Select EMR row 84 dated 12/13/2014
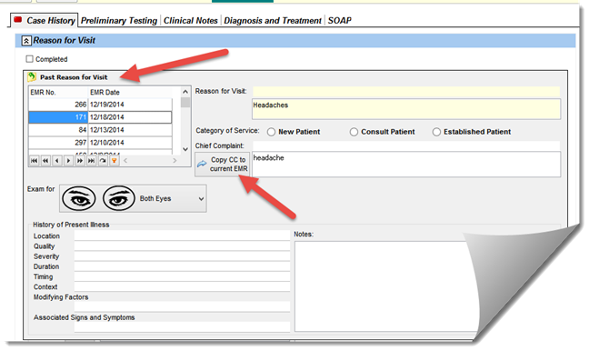Viewport: 589px width, 351px height. pos(100,130)
